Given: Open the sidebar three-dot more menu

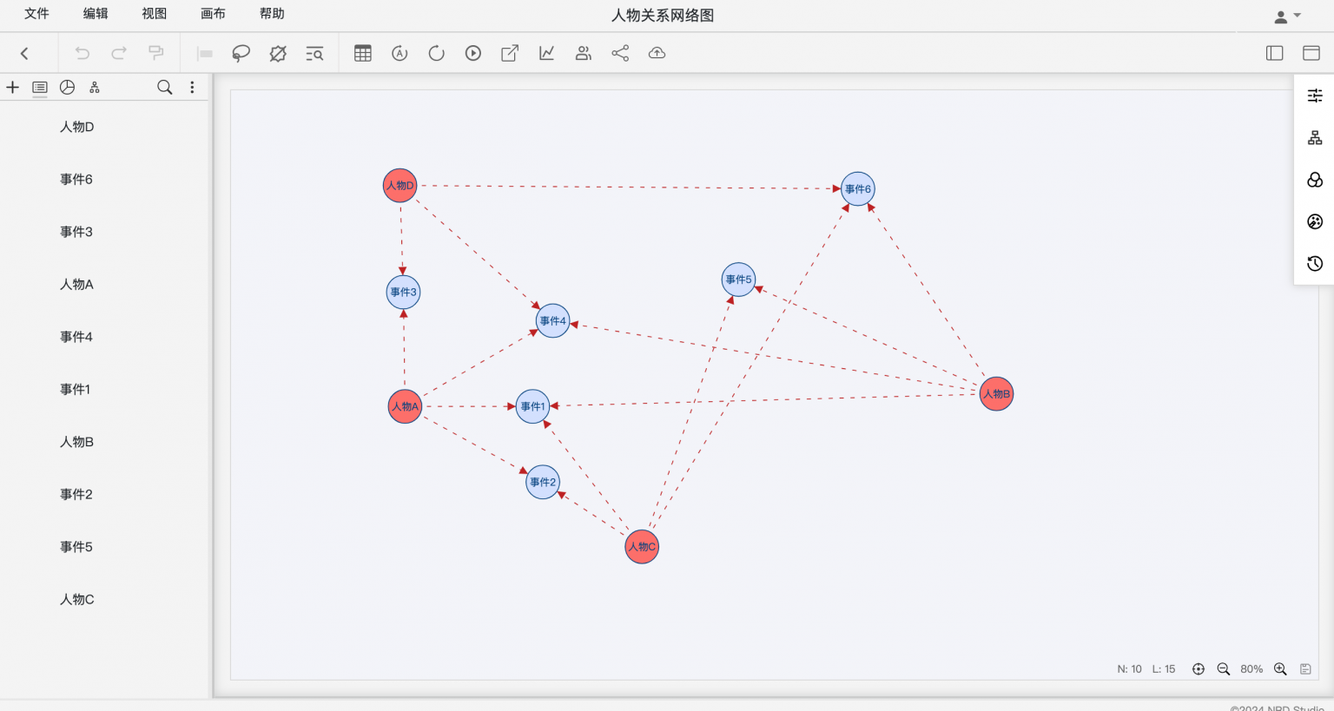Looking at the screenshot, I should tap(192, 88).
